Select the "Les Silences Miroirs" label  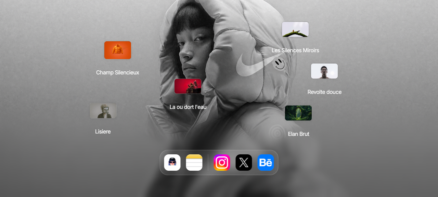click(295, 50)
